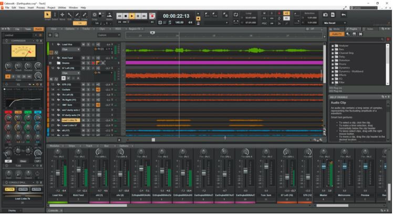The image size is (393, 215).
Task: Click the Lead Vox channel volume fader
Action: (x=57, y=173)
